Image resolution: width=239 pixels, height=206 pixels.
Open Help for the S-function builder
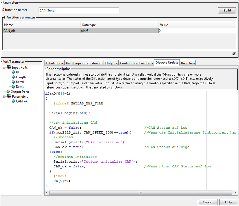[228, 202]
